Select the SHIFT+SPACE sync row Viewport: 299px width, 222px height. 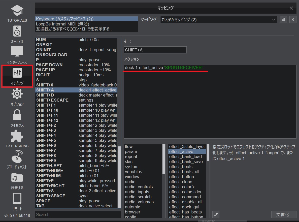76,196
